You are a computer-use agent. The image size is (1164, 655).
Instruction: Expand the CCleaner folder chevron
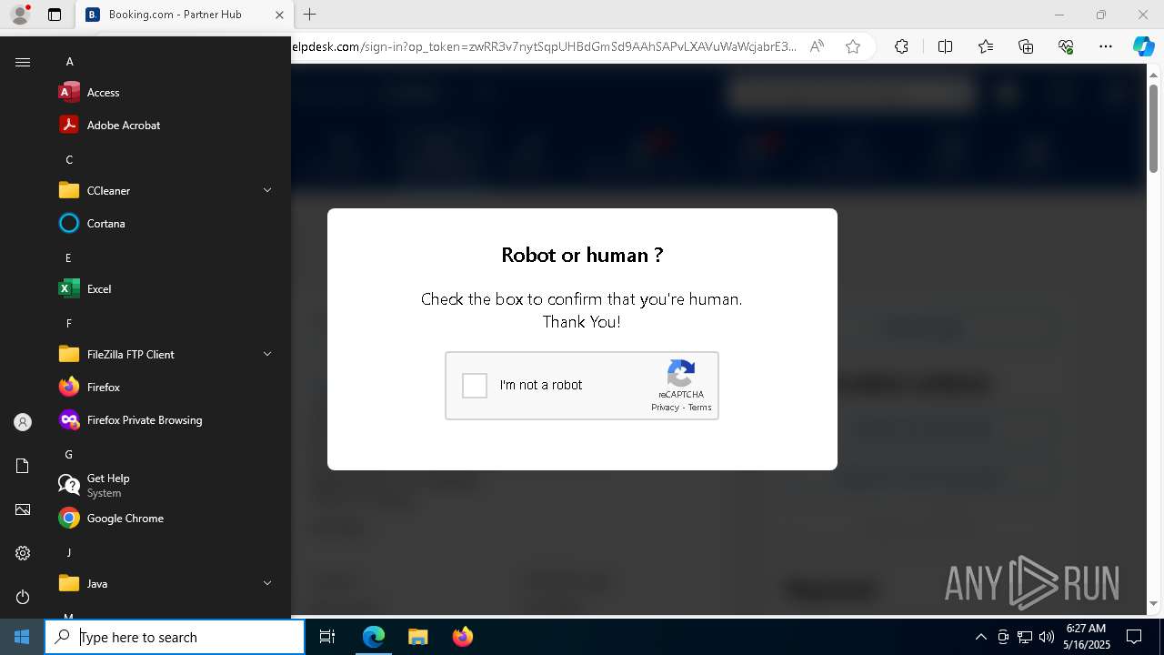pyautogui.click(x=267, y=190)
